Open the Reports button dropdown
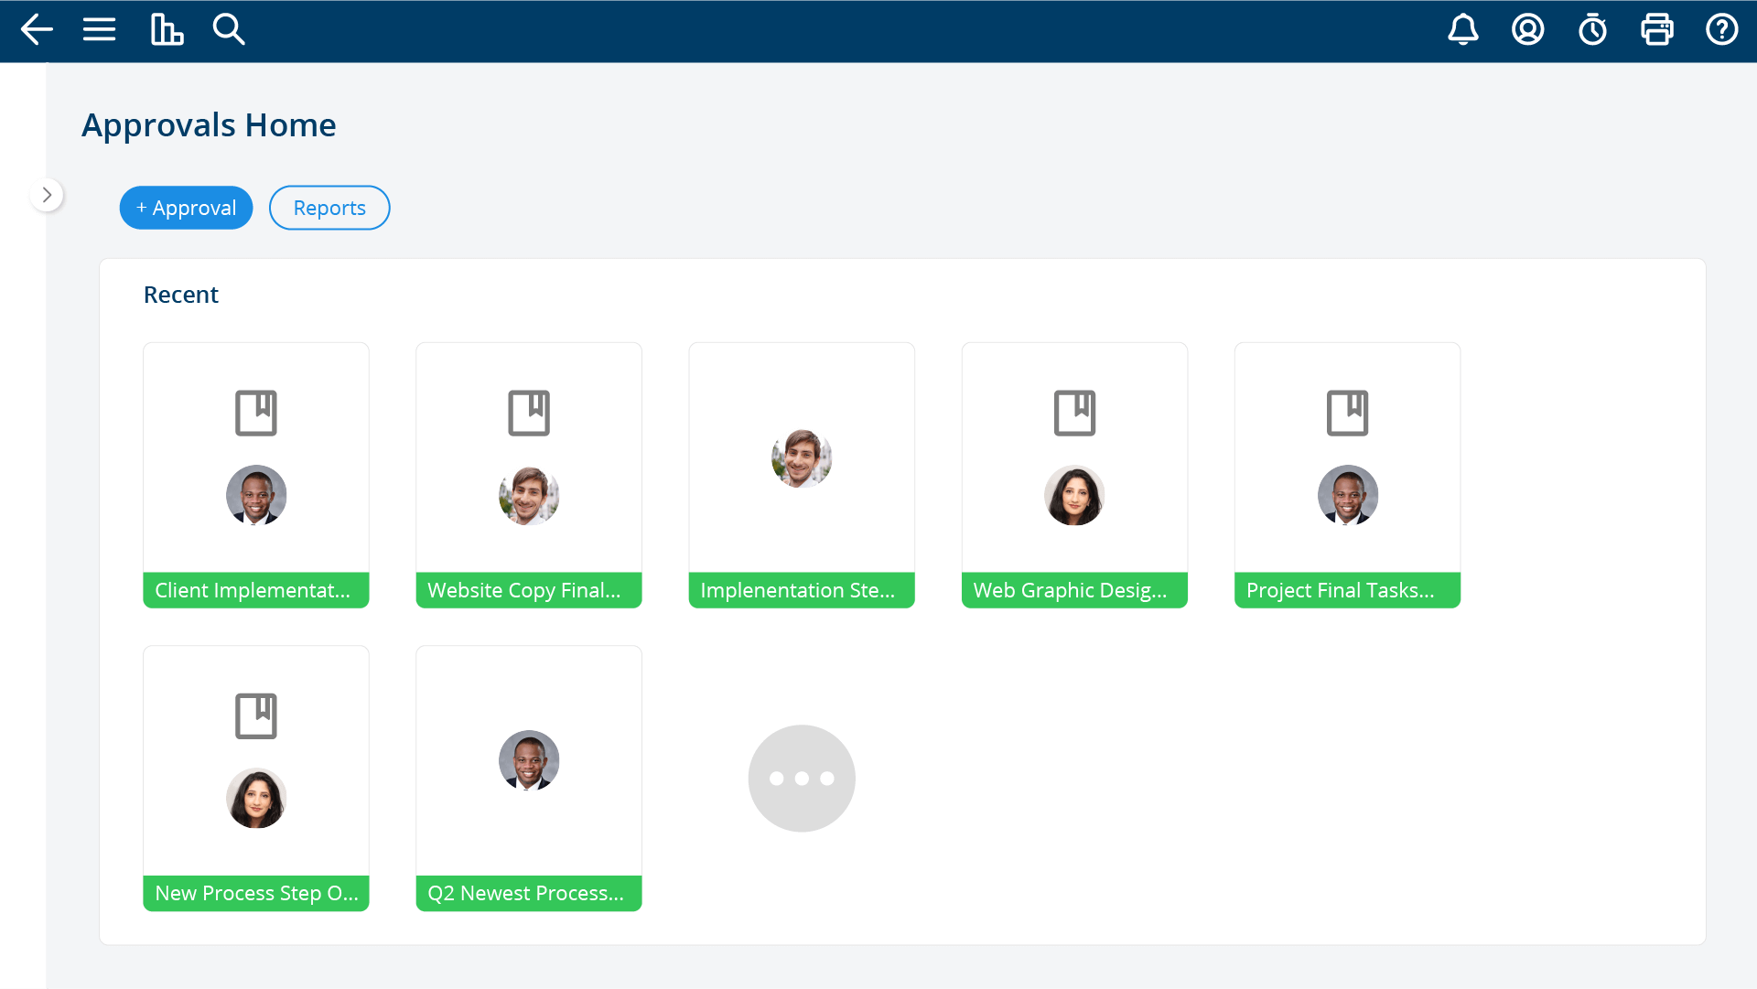 point(329,208)
